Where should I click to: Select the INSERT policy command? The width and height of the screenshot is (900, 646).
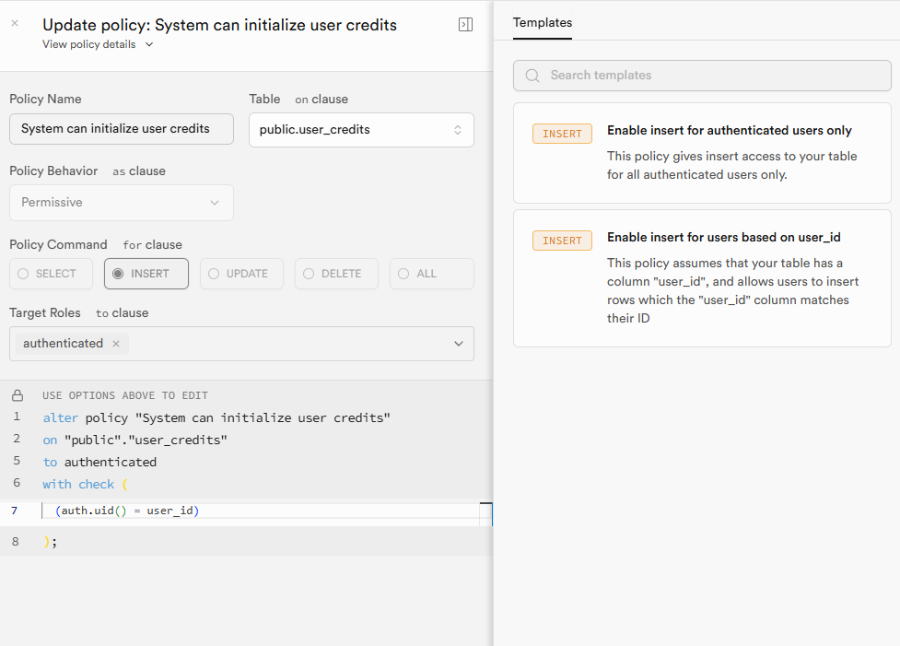click(146, 274)
